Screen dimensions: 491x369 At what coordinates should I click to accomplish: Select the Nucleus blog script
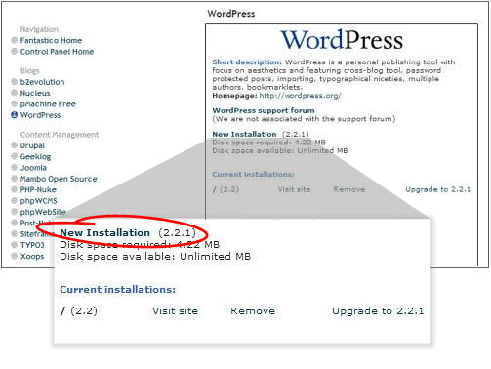pos(35,93)
